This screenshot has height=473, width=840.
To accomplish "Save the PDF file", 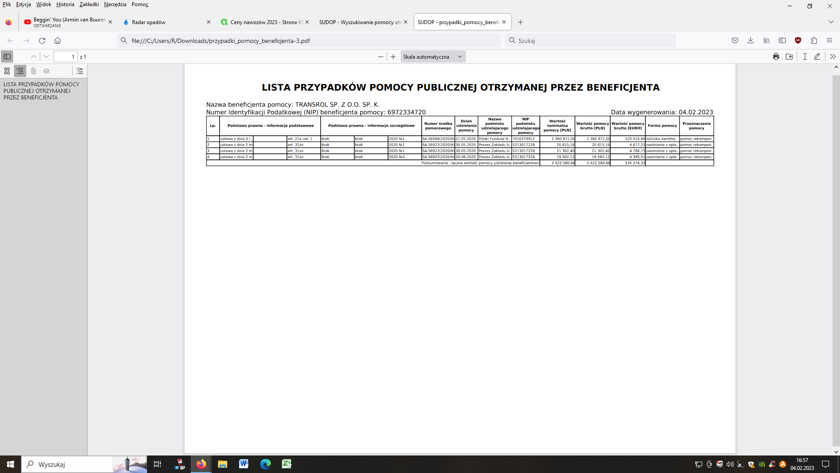I will click(x=789, y=56).
